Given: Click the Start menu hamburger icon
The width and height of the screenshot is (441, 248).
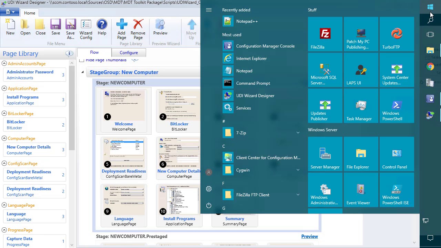Looking at the screenshot, I should tap(209, 10).
